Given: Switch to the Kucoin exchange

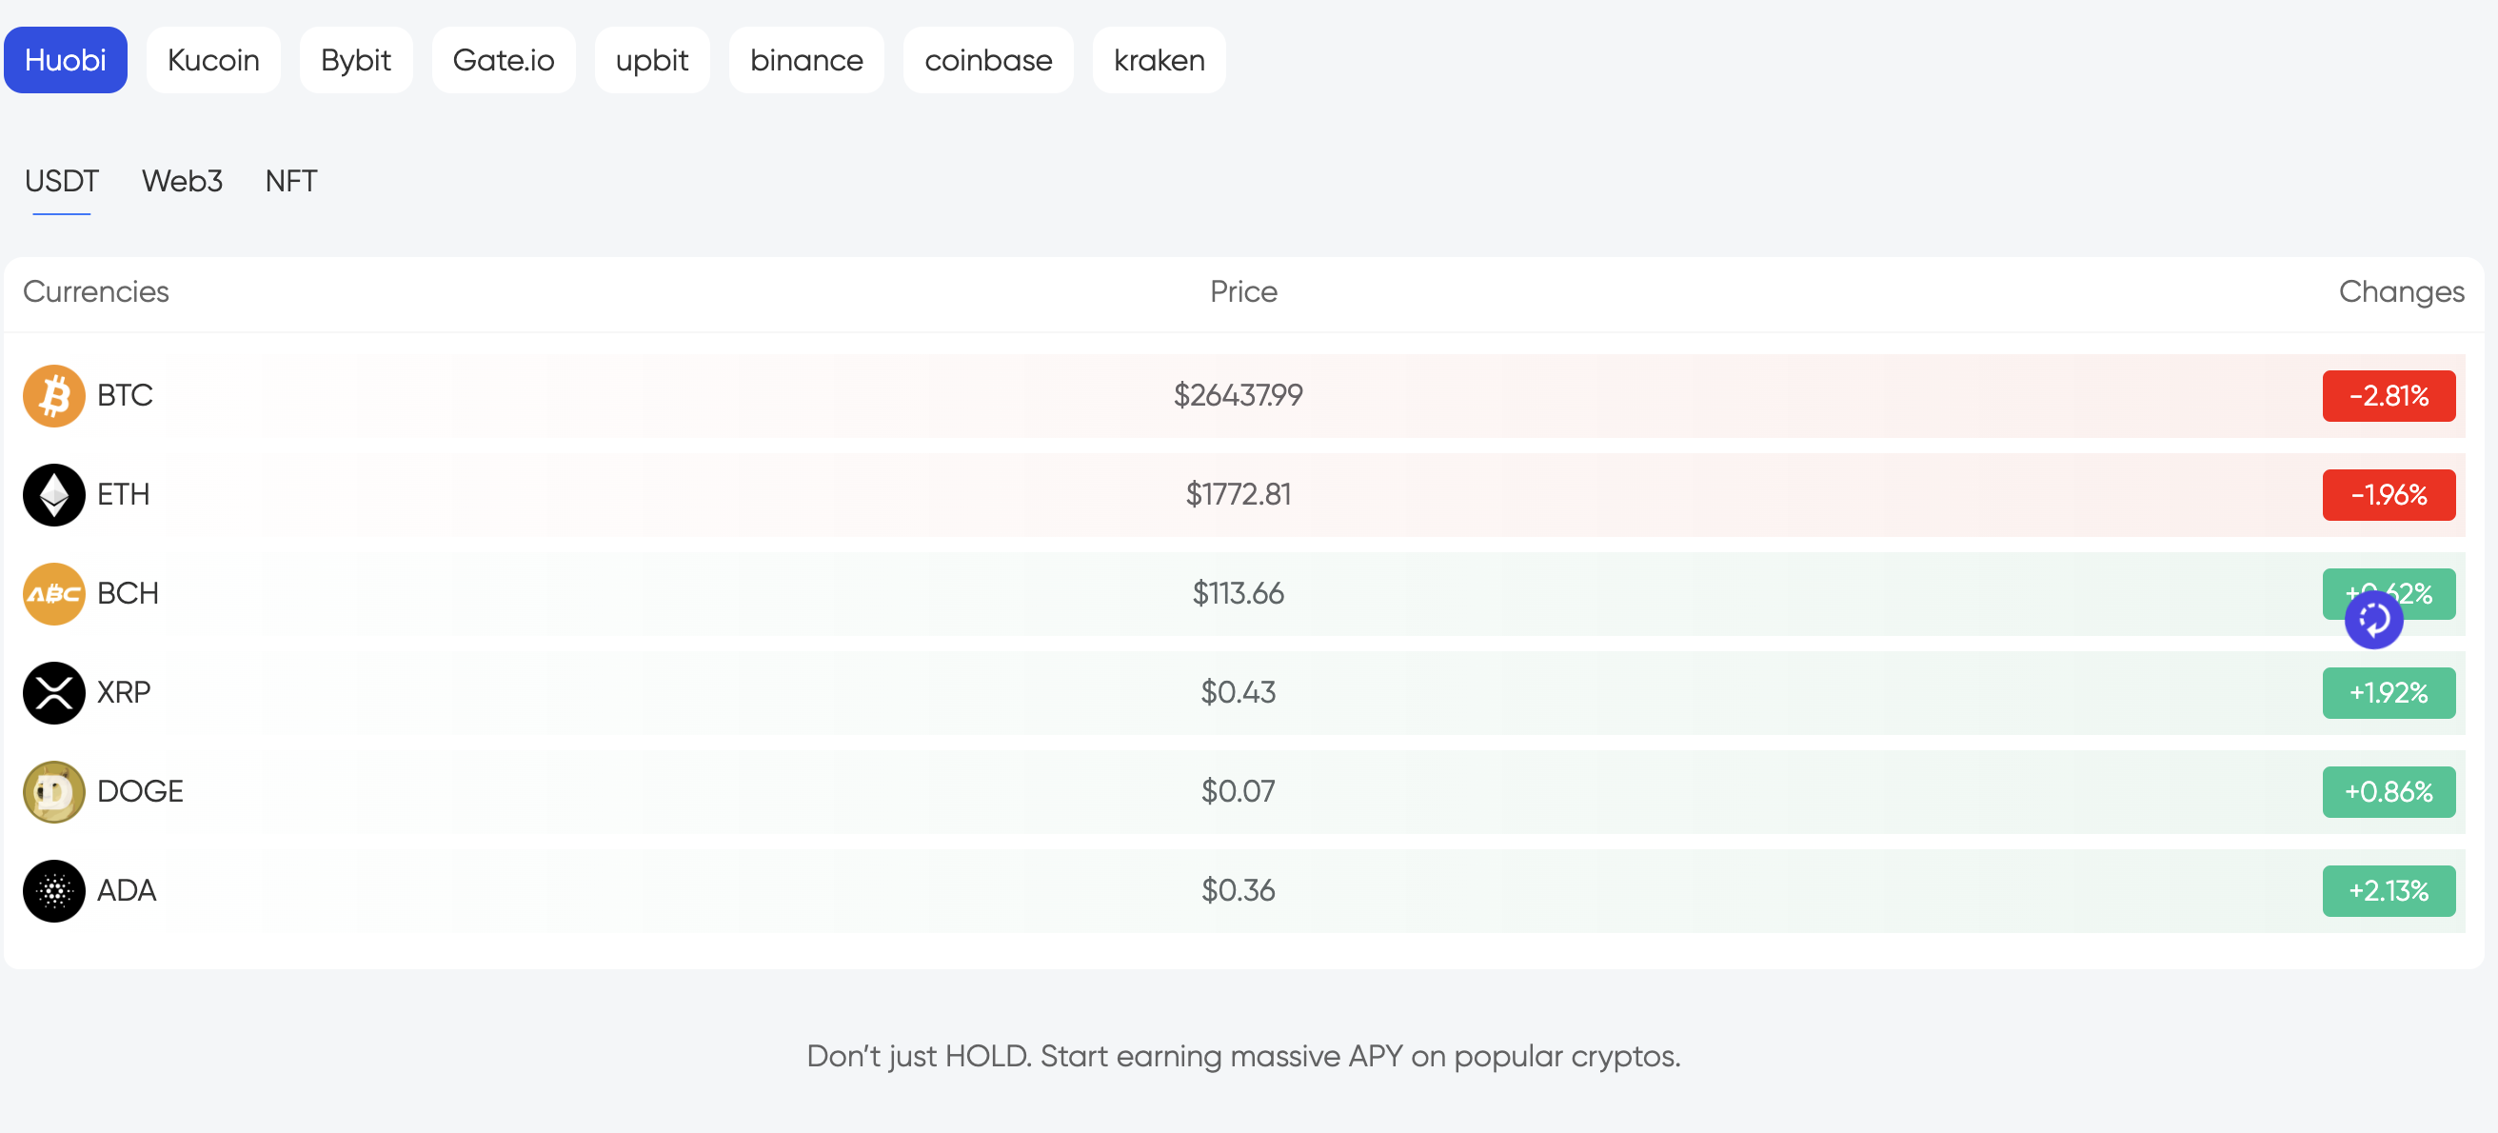Looking at the screenshot, I should point(213,60).
